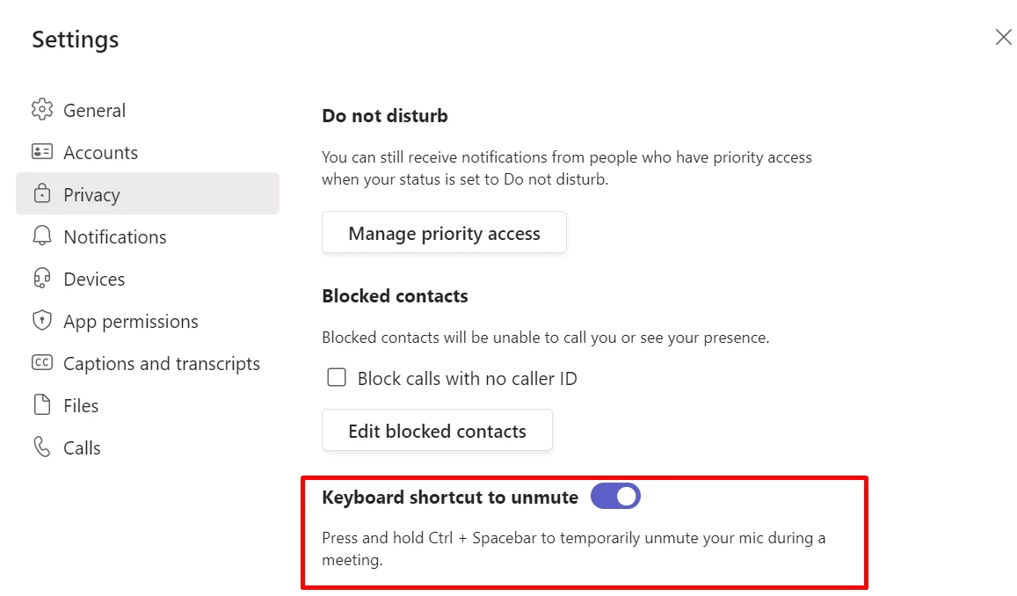
Task: Open the Devices settings section
Action: click(x=94, y=279)
